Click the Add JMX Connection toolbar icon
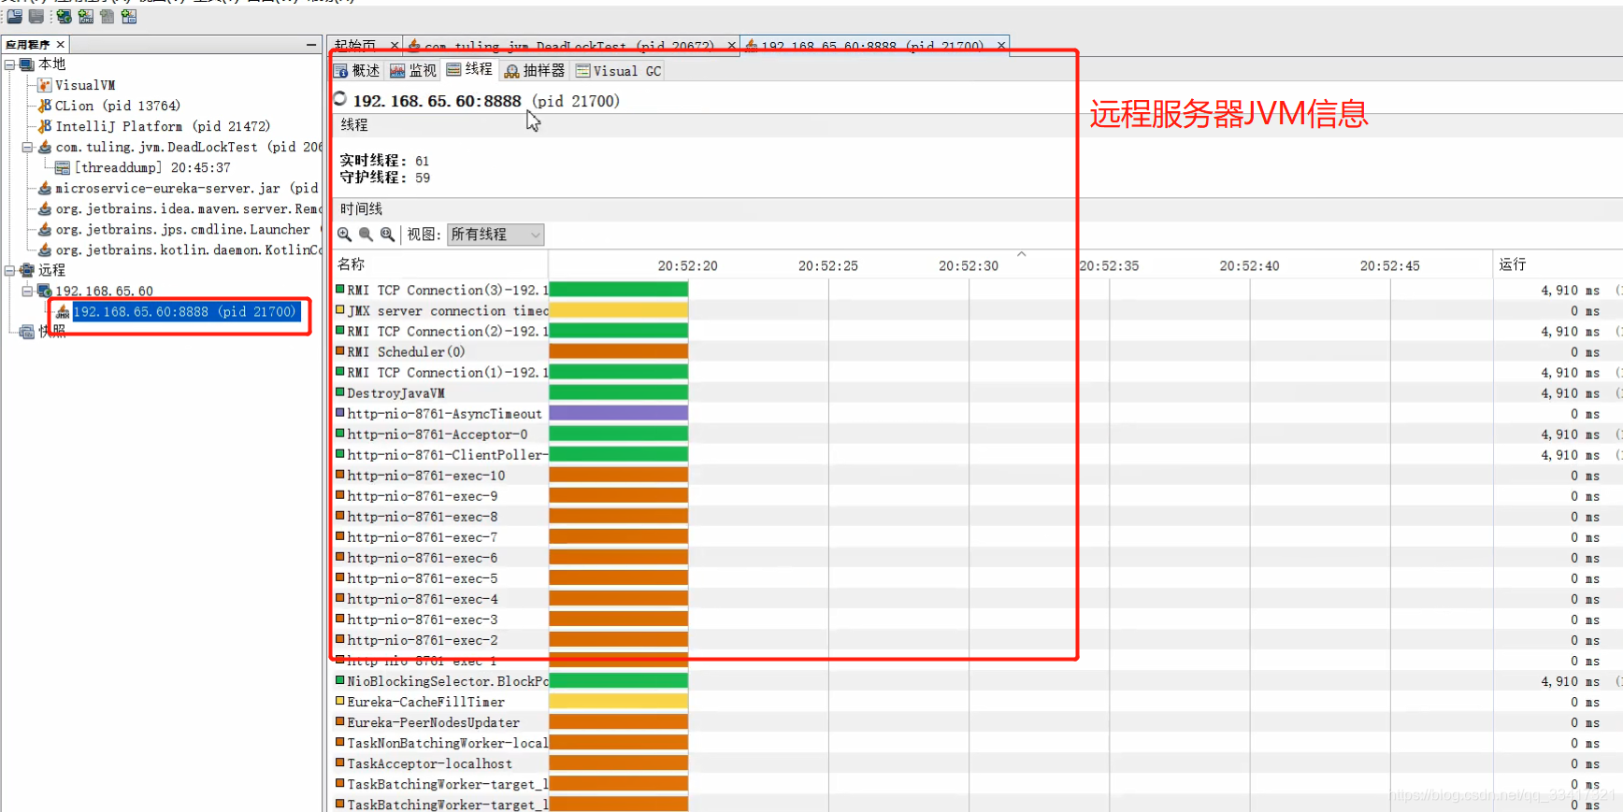This screenshot has width=1623, height=812. point(85,16)
